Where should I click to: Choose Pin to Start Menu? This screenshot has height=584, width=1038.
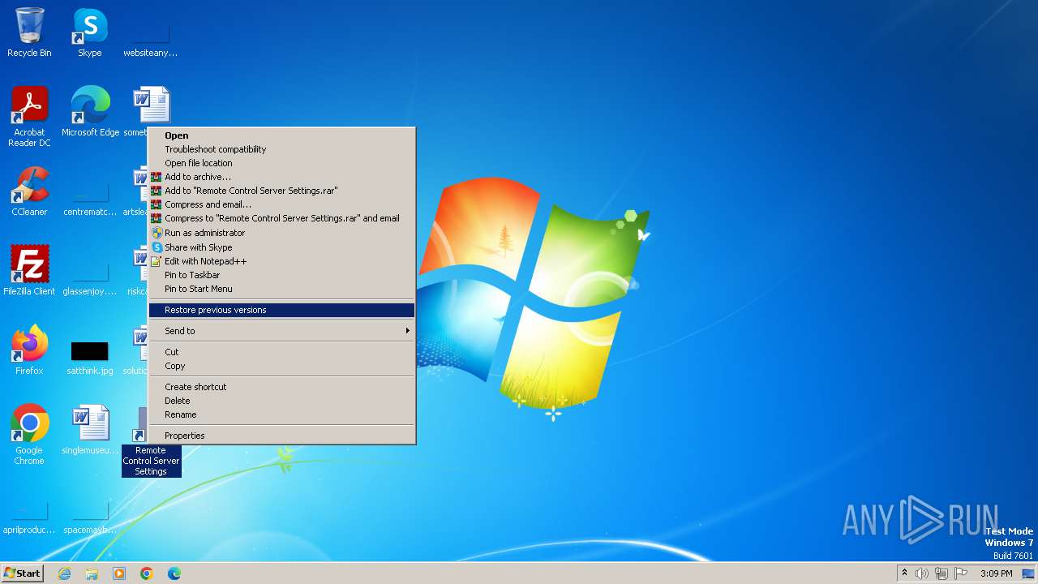pyautogui.click(x=282, y=289)
